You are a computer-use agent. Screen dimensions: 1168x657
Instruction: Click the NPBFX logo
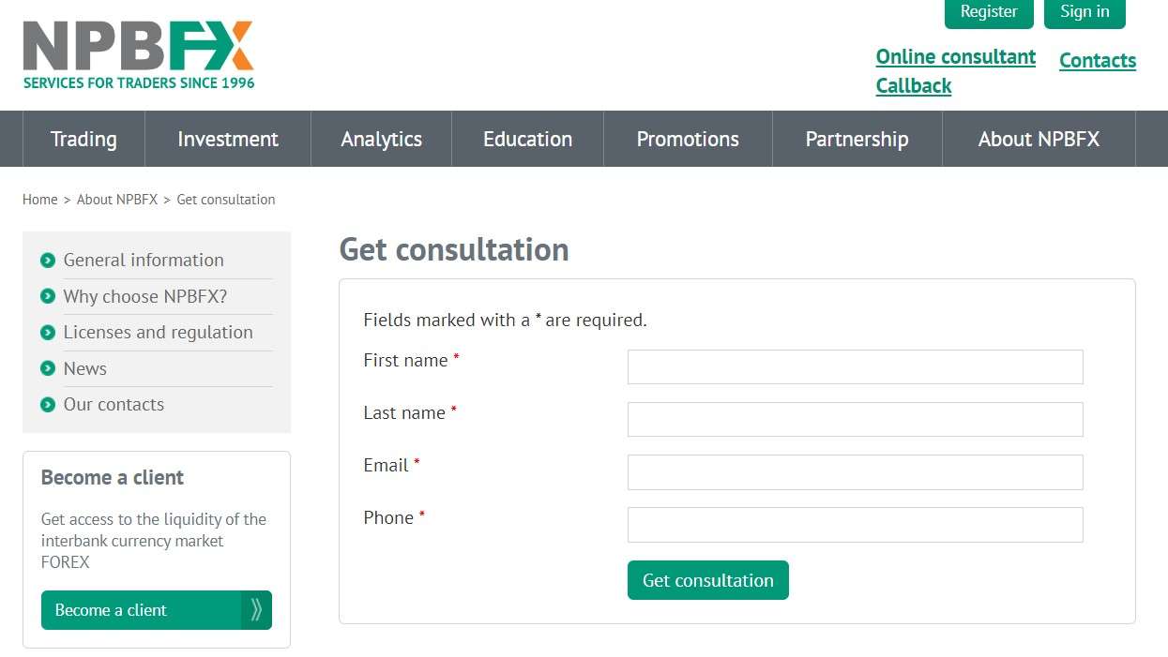coord(139,54)
